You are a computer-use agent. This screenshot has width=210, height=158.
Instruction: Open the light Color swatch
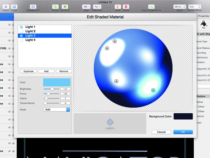(x=57, y=82)
